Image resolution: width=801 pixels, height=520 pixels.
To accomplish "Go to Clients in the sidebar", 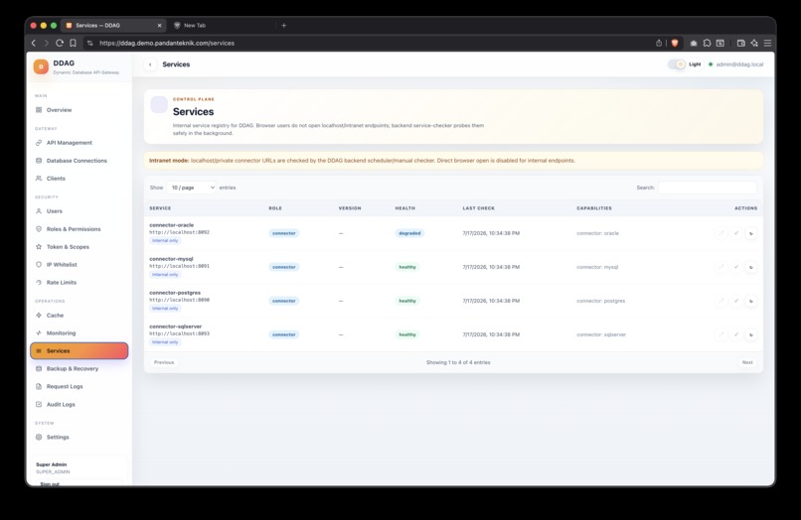I will (x=80, y=178).
